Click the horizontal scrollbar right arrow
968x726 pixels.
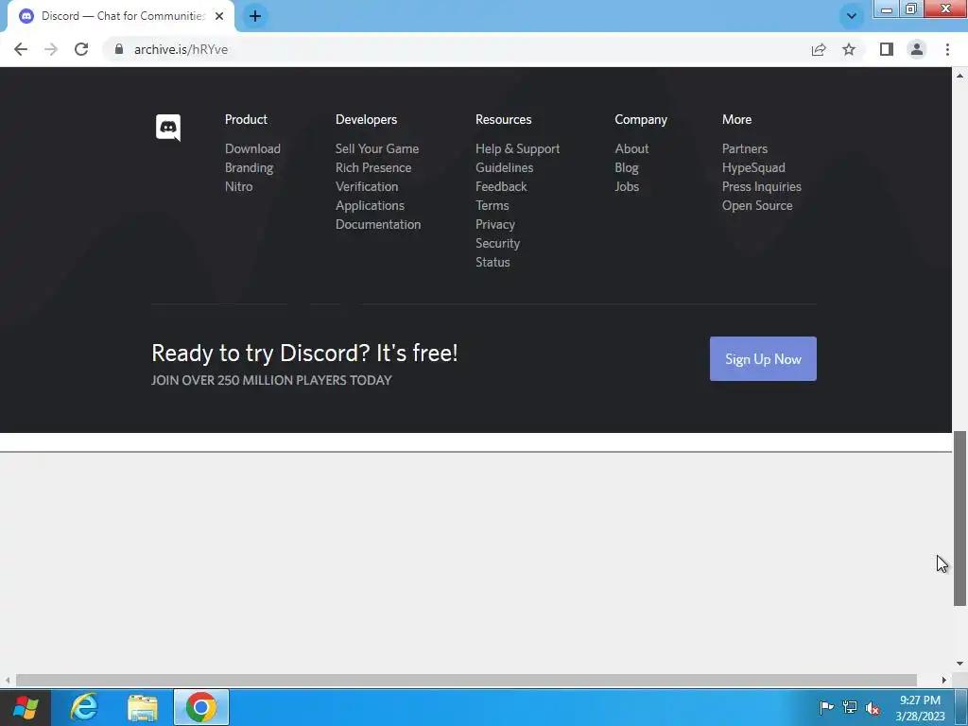click(944, 680)
